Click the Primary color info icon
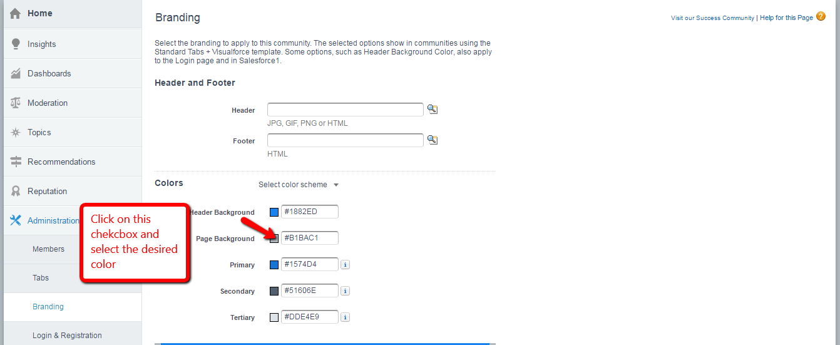The width and height of the screenshot is (840, 345). click(345, 265)
